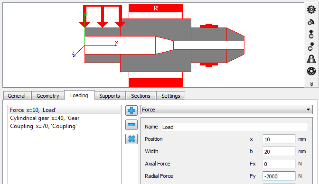Click the Width b input field

click(x=279, y=151)
